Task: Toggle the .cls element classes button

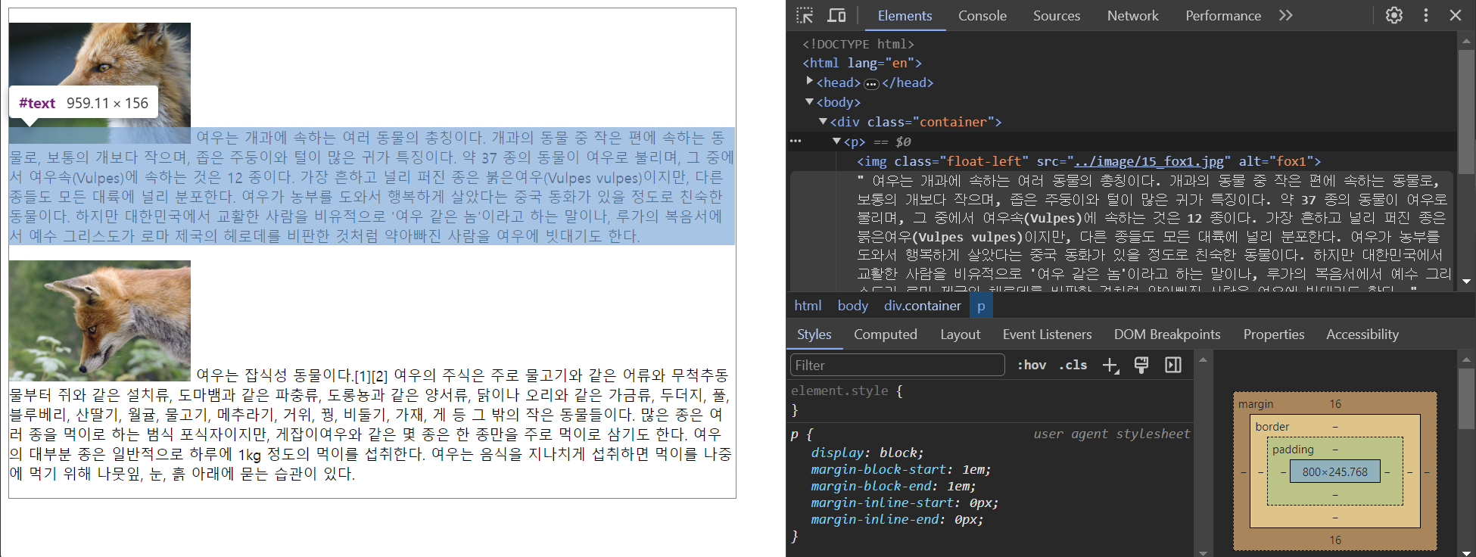Action: [x=1073, y=366]
